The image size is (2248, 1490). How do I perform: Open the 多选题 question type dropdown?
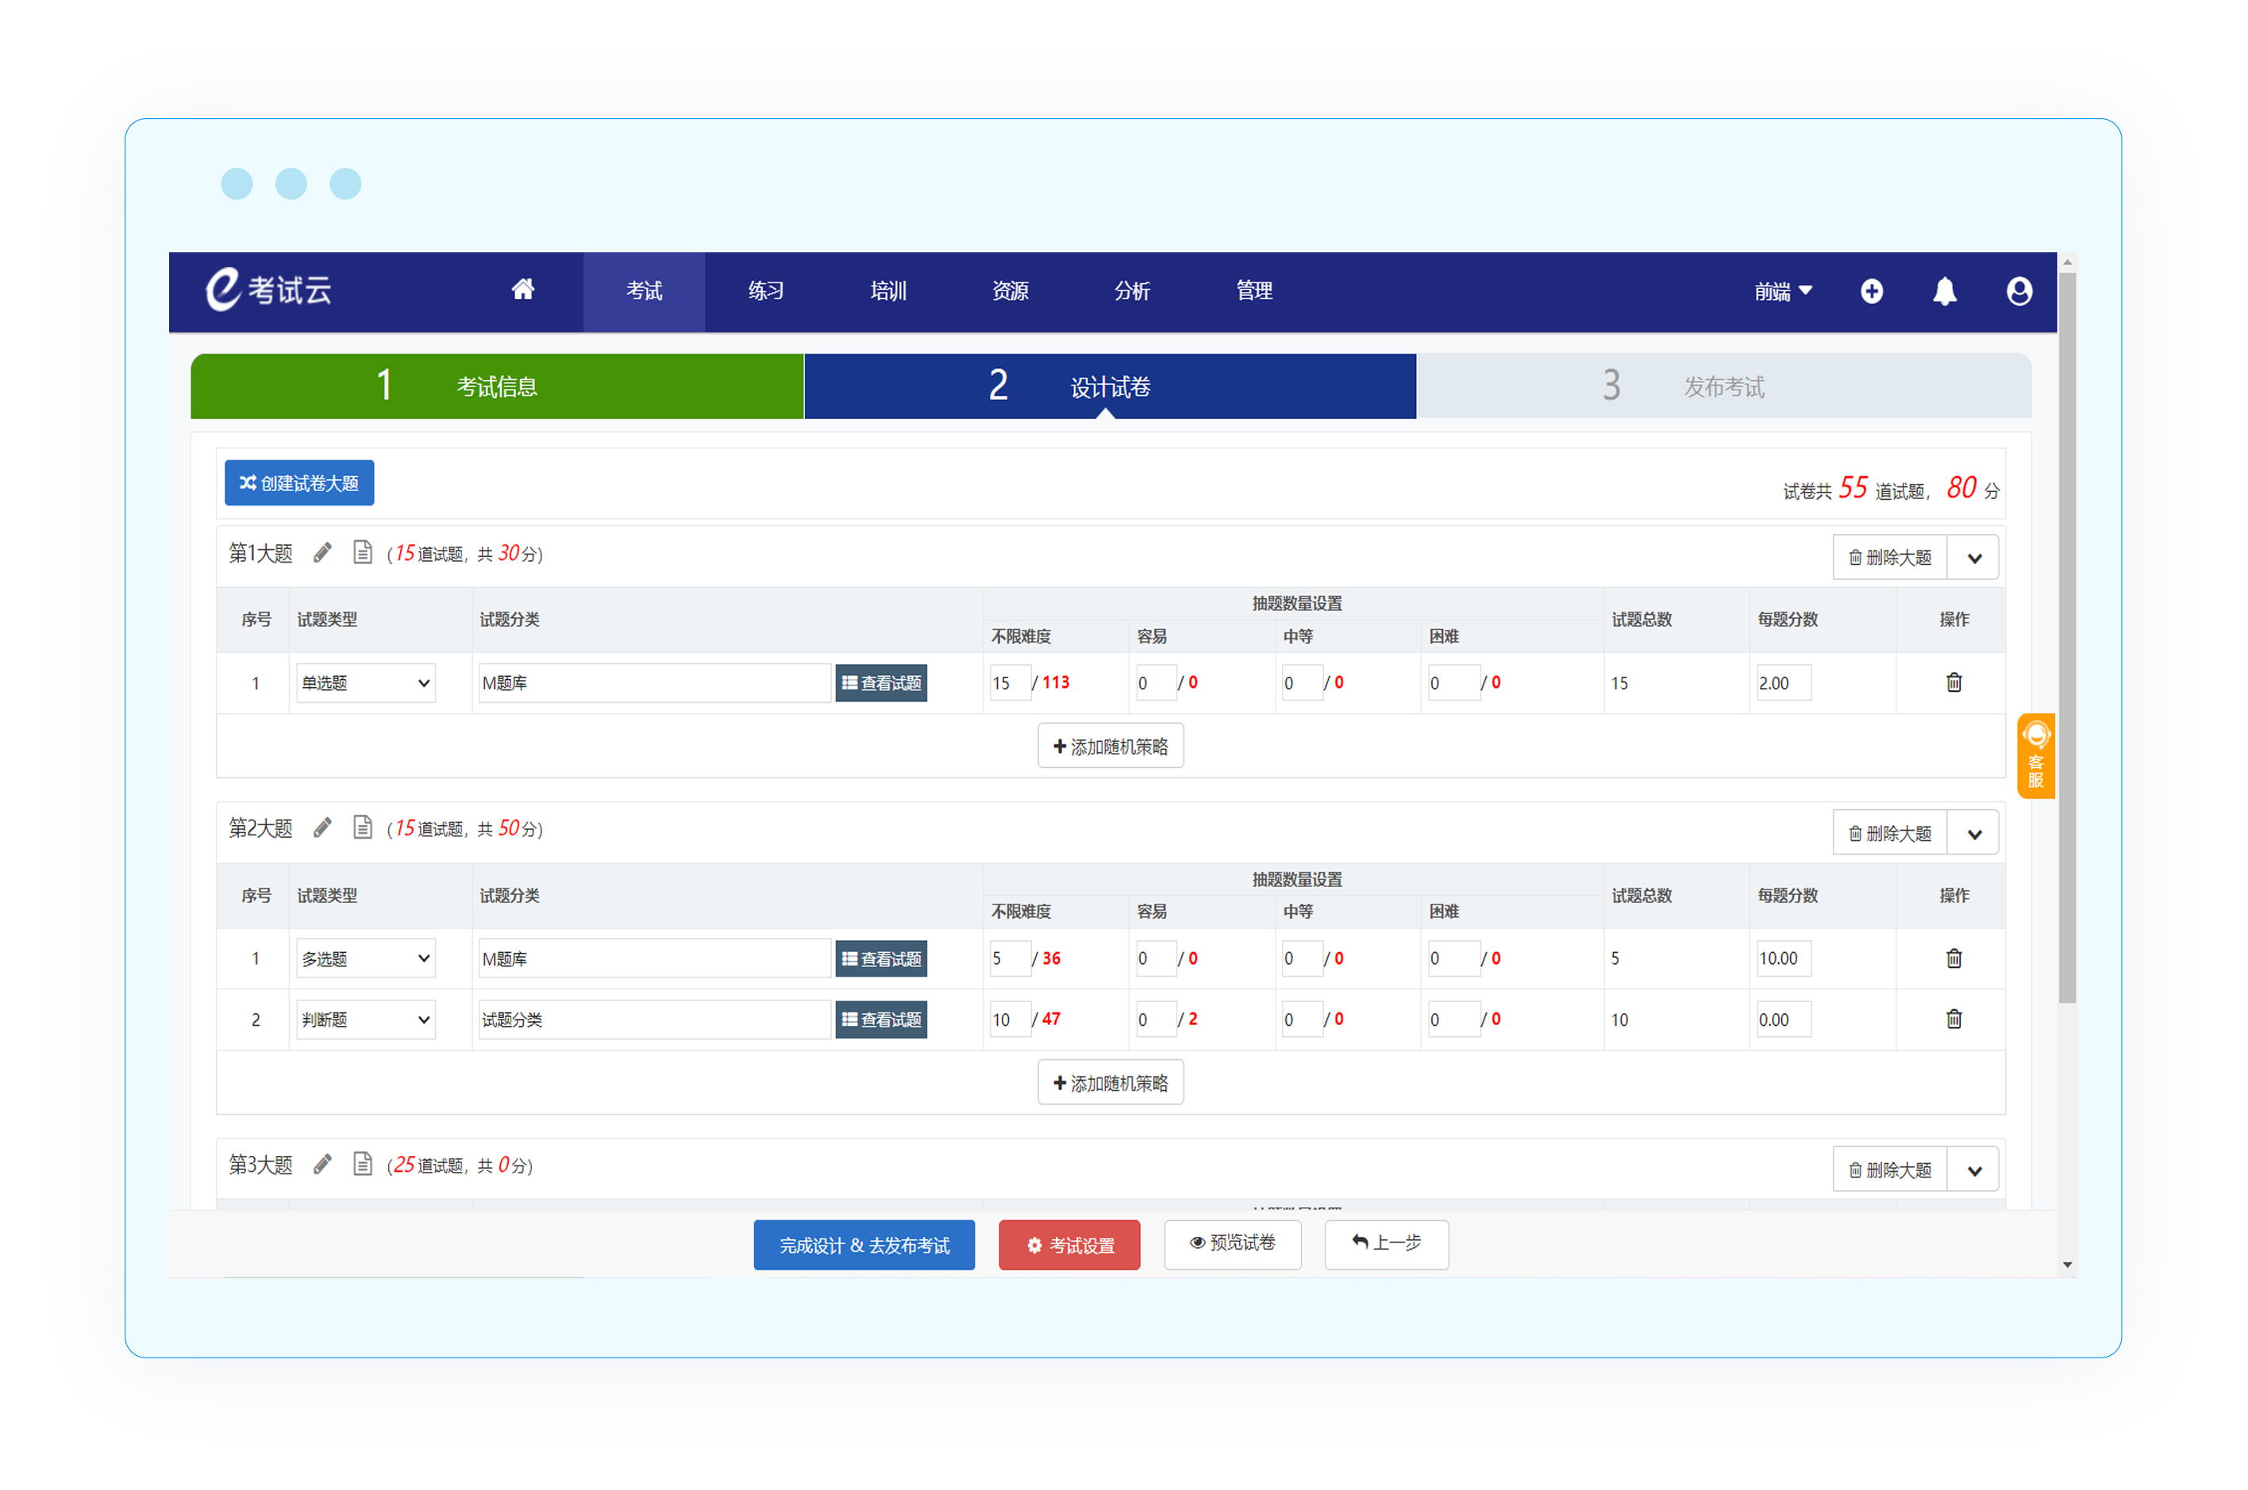tap(365, 958)
